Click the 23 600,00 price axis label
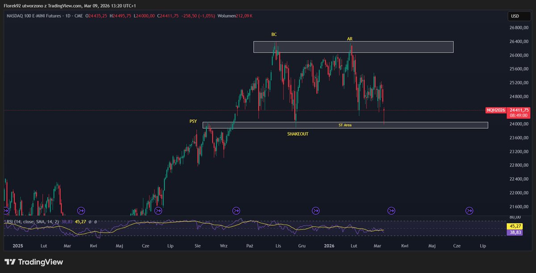This screenshot has width=536, height=273. pyautogui.click(x=519, y=138)
